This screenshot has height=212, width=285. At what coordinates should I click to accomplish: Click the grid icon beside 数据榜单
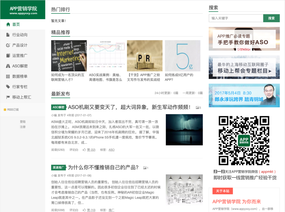tap(8, 76)
